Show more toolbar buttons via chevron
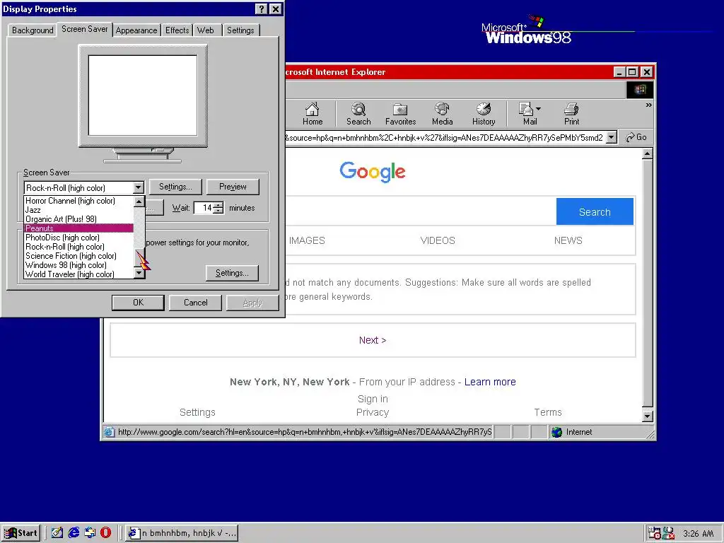Screen dimensions: 724x543 (648, 105)
